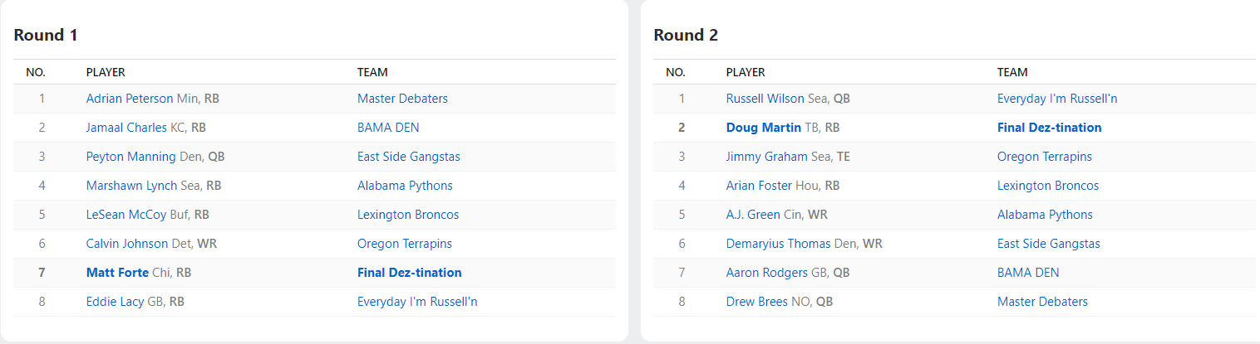
Task: Click Eddie Lacy's name
Action: (x=115, y=302)
